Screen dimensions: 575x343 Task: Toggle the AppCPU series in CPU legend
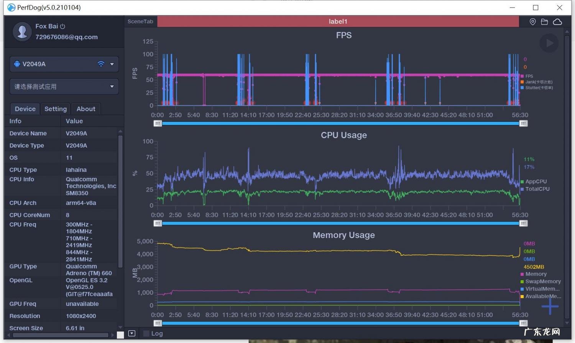(536, 182)
